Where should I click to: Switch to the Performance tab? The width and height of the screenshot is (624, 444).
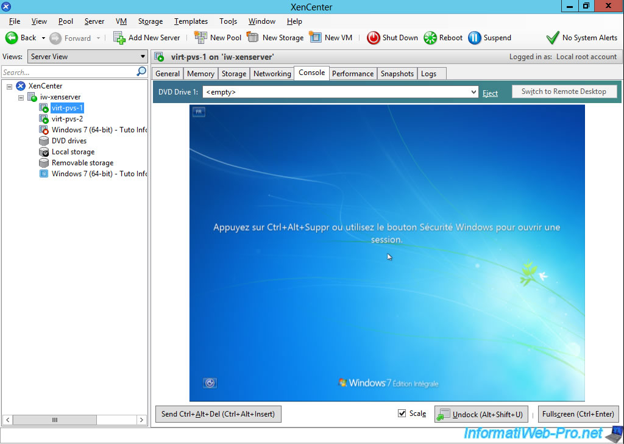pos(352,74)
